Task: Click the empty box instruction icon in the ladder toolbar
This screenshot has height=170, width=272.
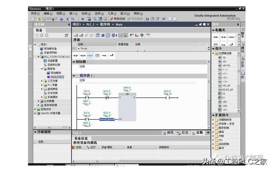Action: point(97,56)
